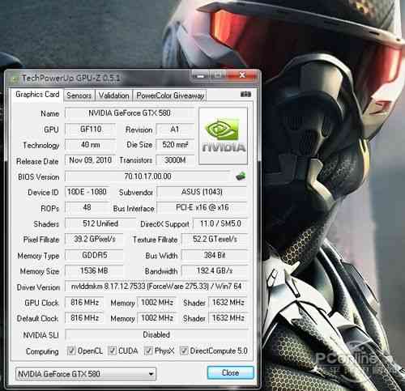Click GPU-Z title bar app icon
This screenshot has width=405, height=391.
[15, 79]
